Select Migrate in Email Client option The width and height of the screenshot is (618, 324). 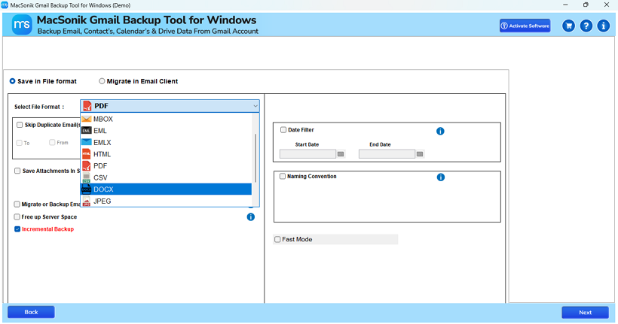(102, 81)
